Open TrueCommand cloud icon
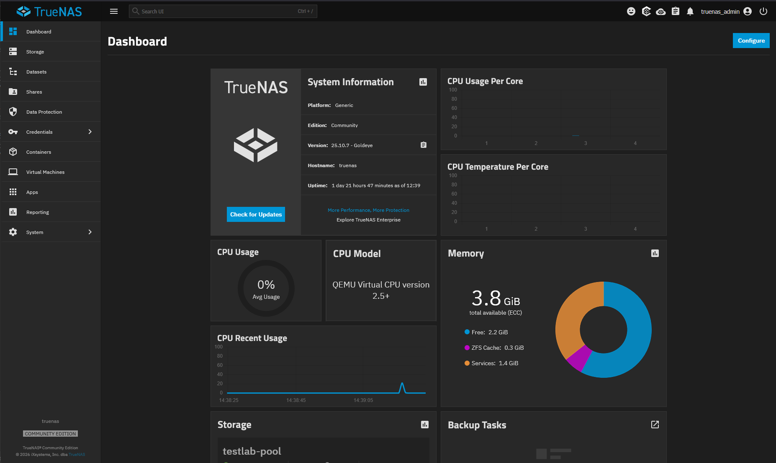 661,12
